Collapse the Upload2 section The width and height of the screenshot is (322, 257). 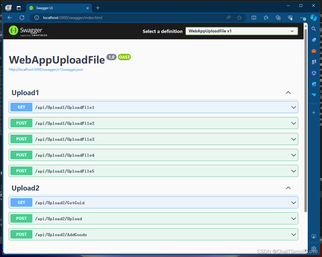[288, 188]
